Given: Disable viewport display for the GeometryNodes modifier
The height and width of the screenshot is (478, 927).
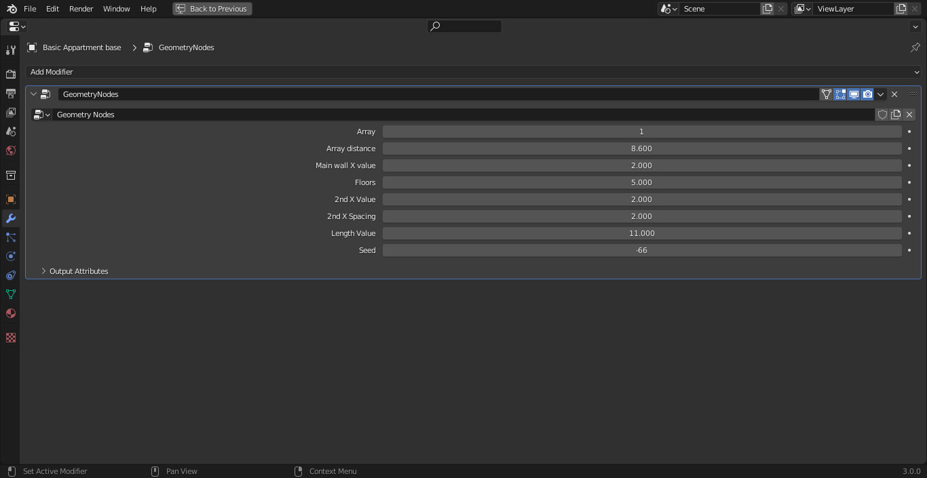Looking at the screenshot, I should tap(853, 94).
